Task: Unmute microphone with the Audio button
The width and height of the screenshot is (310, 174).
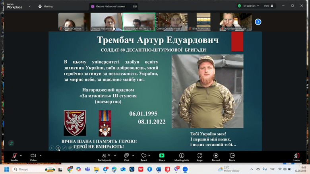Action: point(14,157)
